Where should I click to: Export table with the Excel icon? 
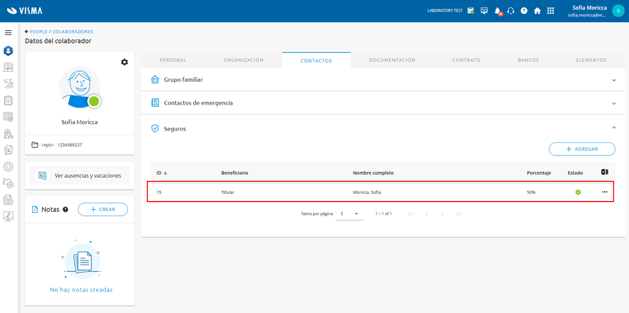tap(604, 172)
